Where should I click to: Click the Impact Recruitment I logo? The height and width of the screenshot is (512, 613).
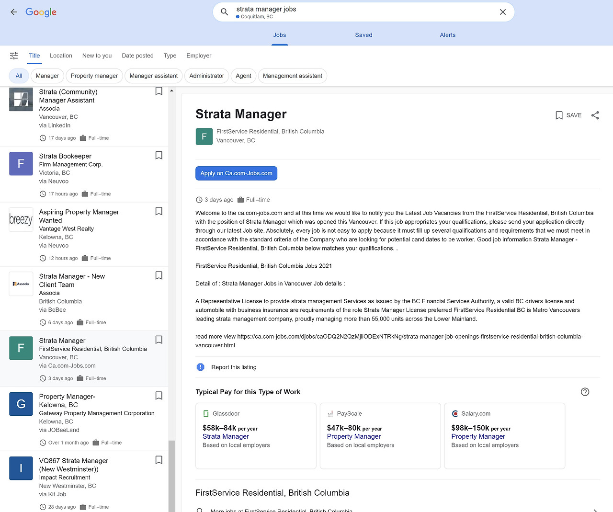point(21,468)
